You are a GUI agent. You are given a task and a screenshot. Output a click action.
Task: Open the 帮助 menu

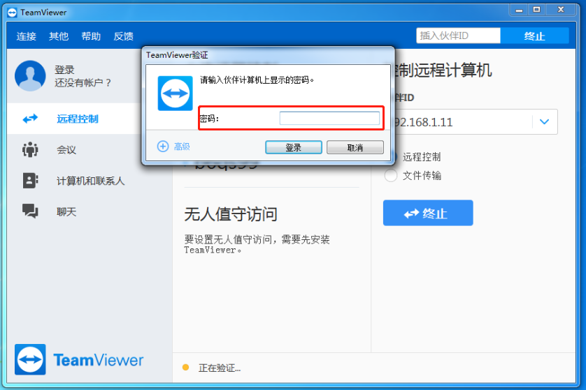(x=91, y=36)
